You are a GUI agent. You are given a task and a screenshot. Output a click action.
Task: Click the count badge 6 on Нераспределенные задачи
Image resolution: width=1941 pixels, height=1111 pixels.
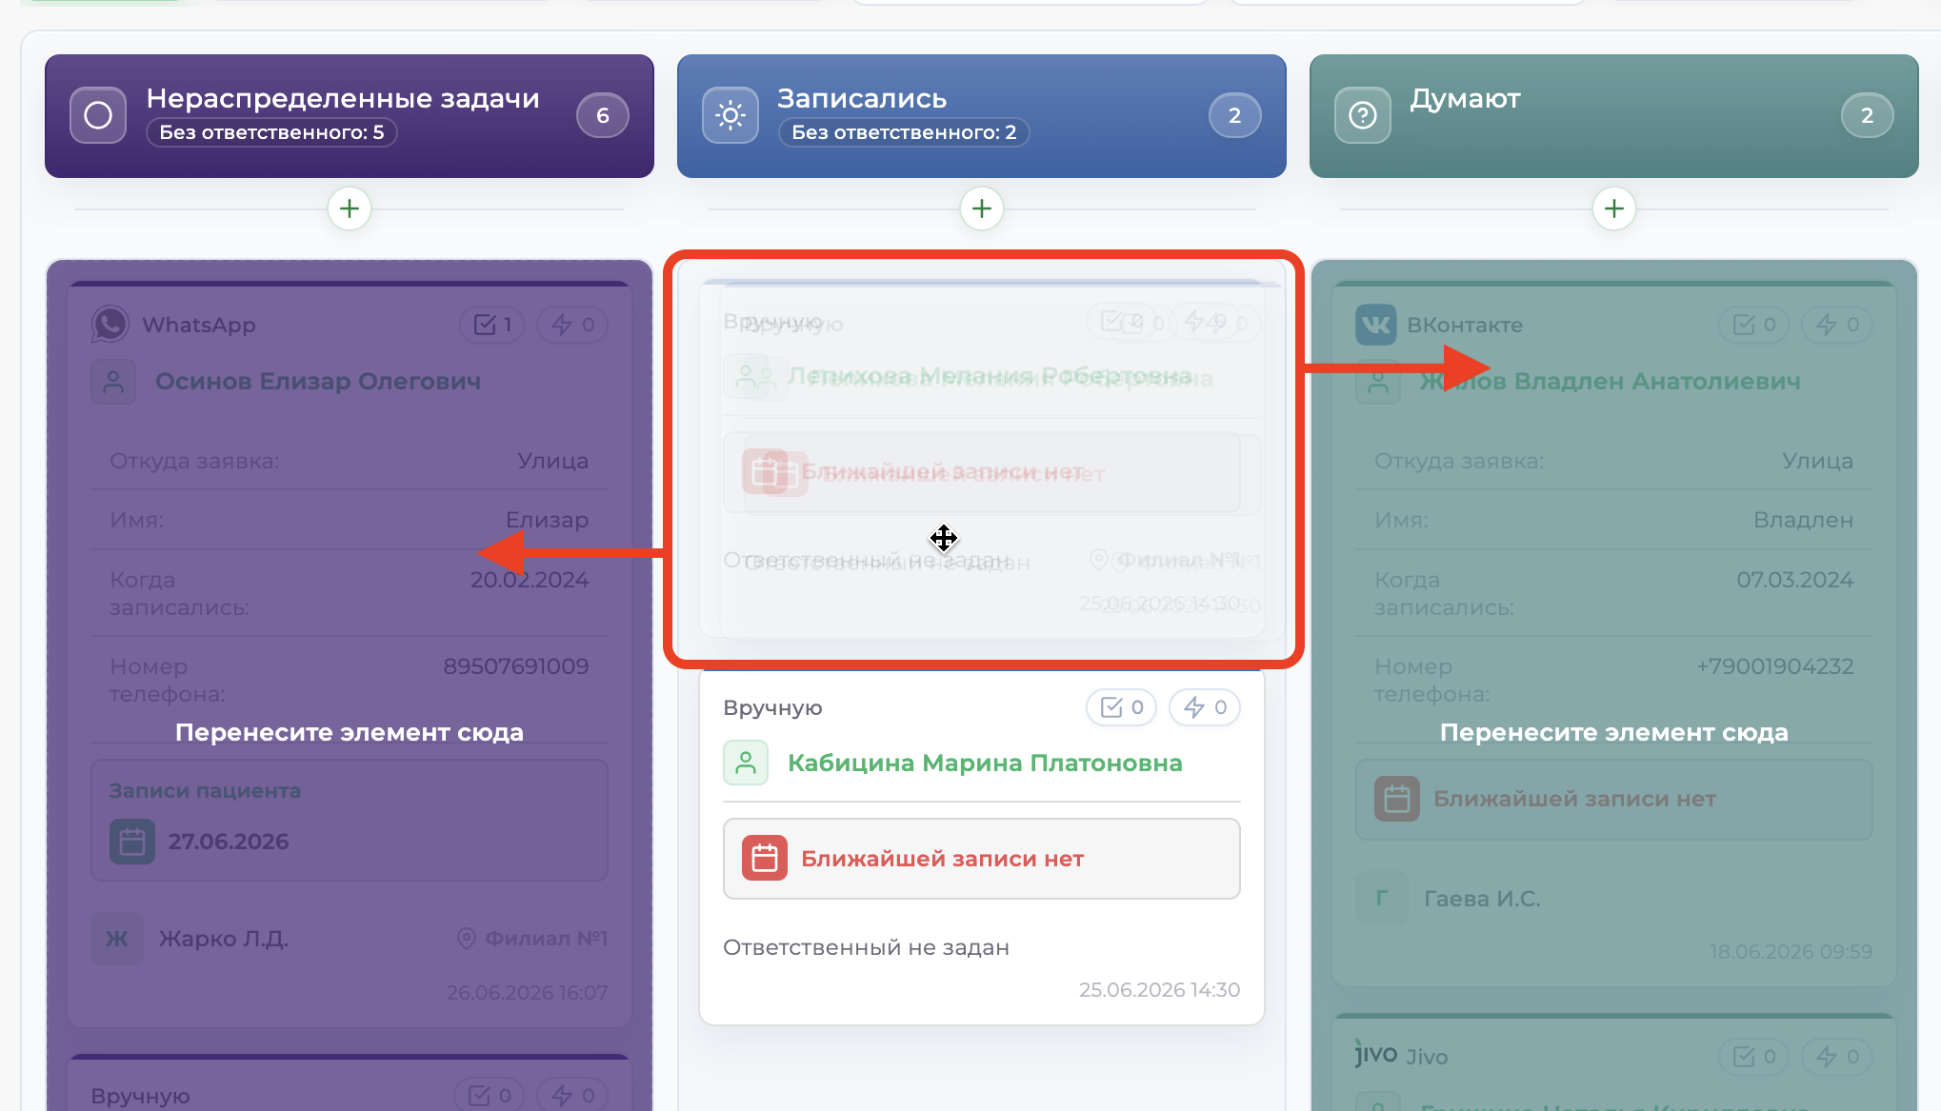pos(603,115)
